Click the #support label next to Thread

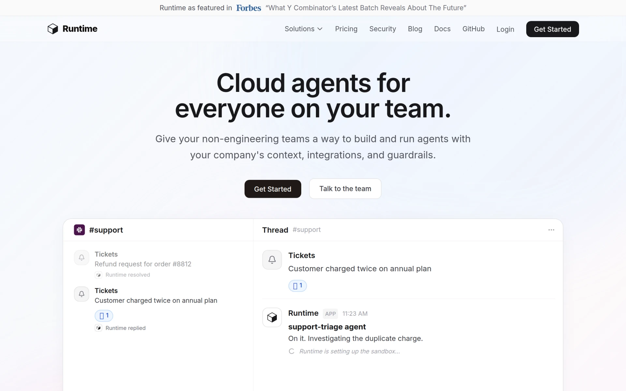[306, 230]
